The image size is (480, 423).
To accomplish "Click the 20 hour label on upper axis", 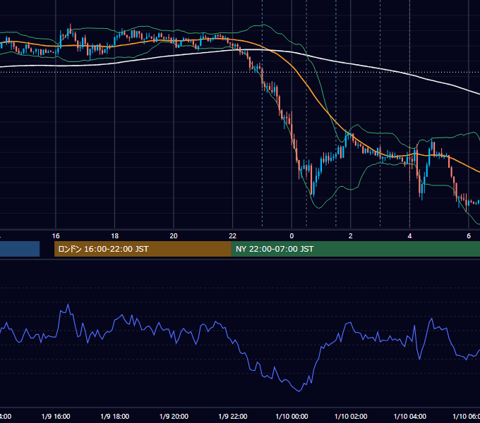I will (174, 235).
